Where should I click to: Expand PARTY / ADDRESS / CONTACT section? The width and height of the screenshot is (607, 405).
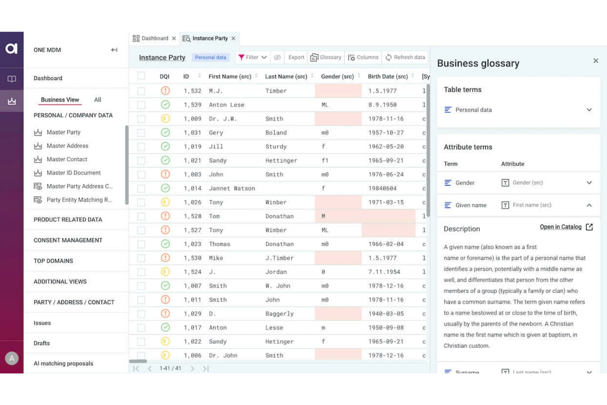tap(74, 302)
